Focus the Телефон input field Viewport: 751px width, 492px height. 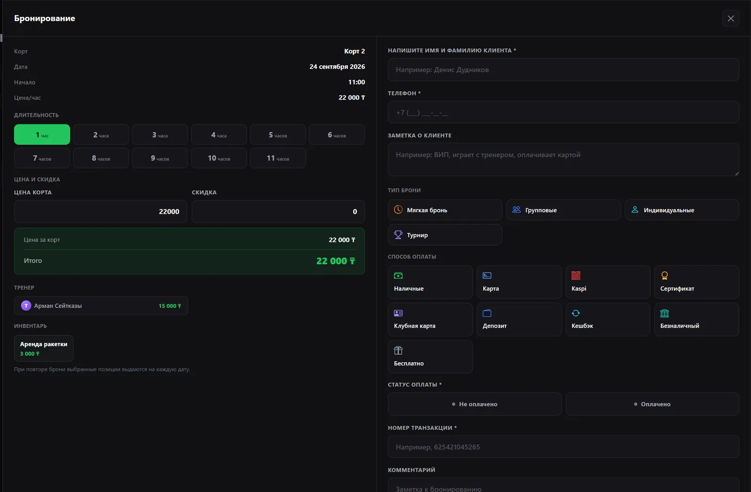click(x=563, y=112)
